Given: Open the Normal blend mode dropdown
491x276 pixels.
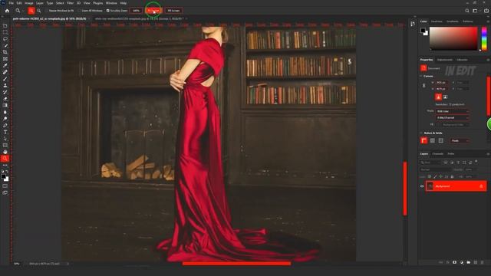Looking at the screenshot, I should pyautogui.click(x=435, y=169).
